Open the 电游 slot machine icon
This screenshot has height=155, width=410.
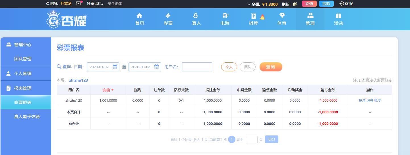pyautogui.click(x=225, y=16)
